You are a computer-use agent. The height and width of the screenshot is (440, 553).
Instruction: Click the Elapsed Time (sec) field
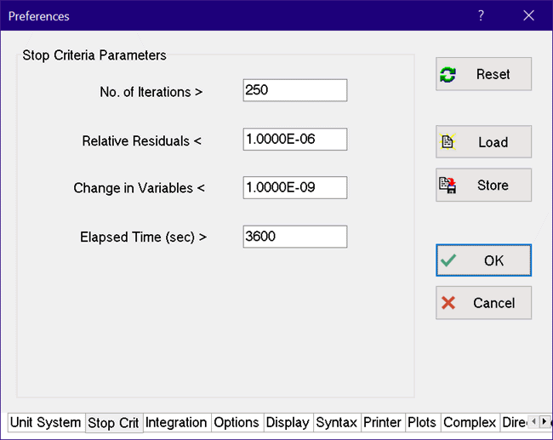pos(294,237)
